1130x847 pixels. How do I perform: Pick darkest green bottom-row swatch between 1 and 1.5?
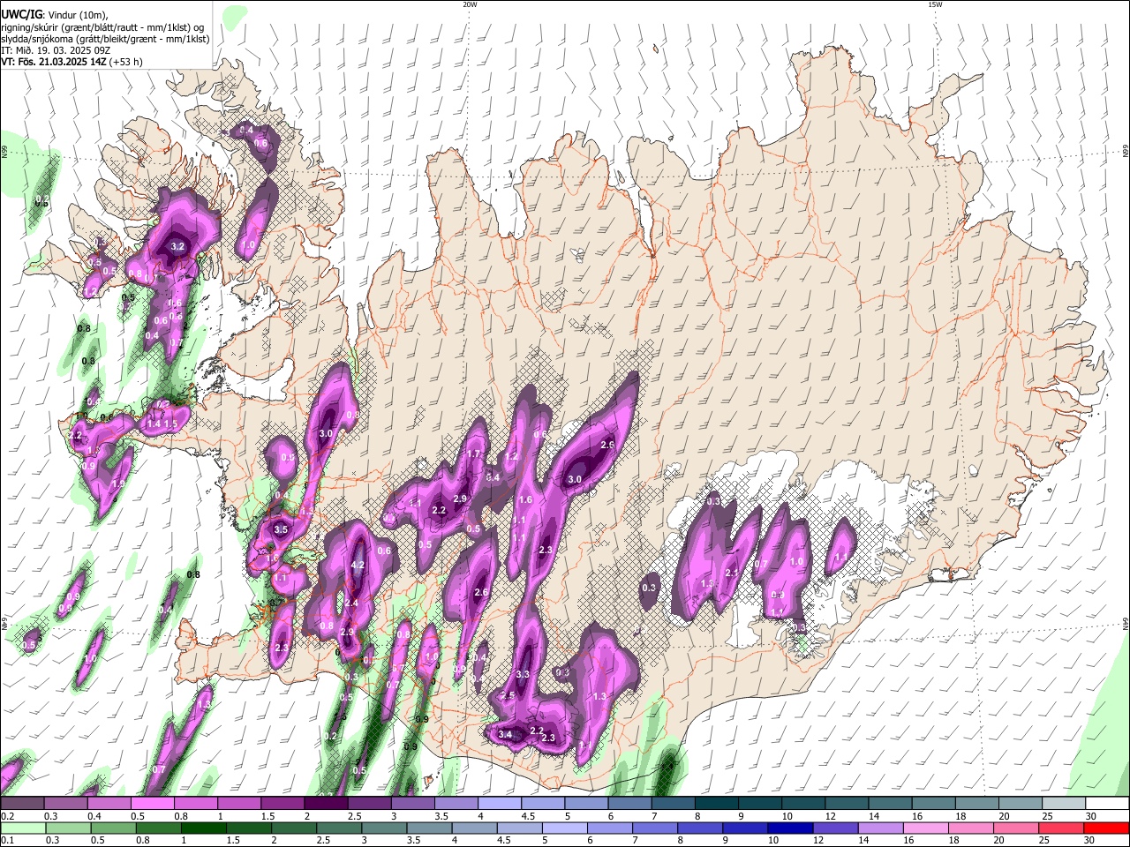pos(204,828)
